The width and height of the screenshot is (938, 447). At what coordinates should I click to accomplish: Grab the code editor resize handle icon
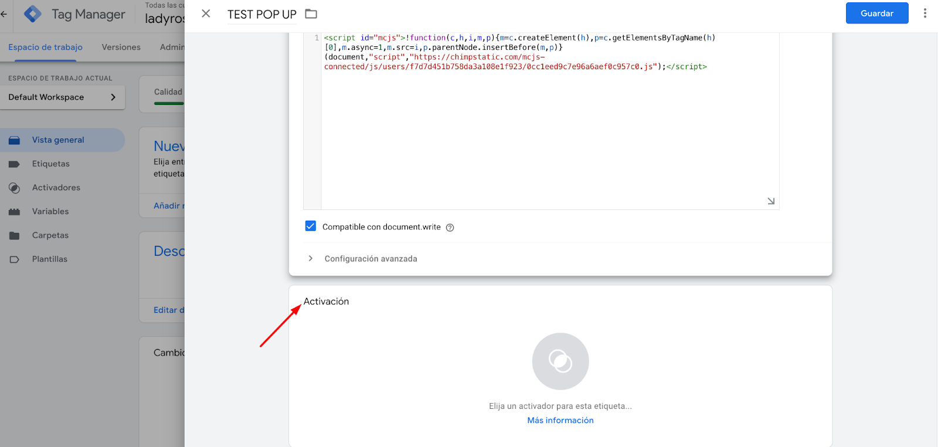(x=771, y=201)
